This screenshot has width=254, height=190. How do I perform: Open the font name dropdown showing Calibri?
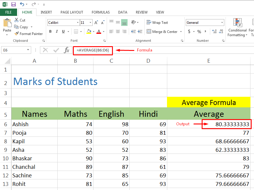(x=78, y=23)
